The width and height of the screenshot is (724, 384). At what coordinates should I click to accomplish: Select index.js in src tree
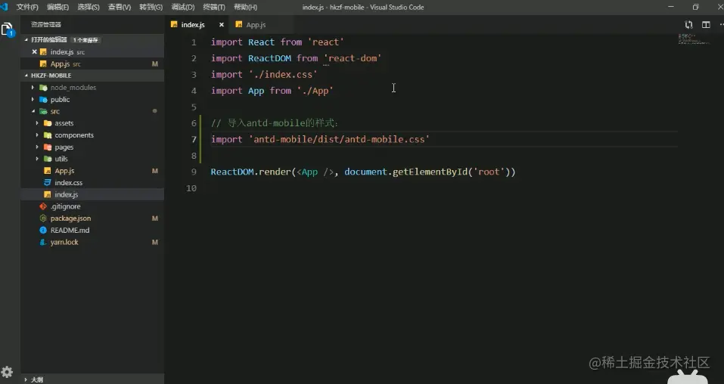click(x=92, y=195)
